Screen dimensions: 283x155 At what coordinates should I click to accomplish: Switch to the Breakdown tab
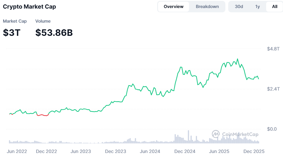207,7
